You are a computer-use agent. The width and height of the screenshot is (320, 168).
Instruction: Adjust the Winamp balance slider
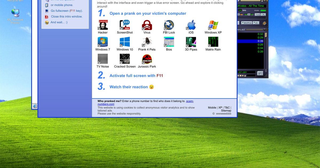(249, 15)
